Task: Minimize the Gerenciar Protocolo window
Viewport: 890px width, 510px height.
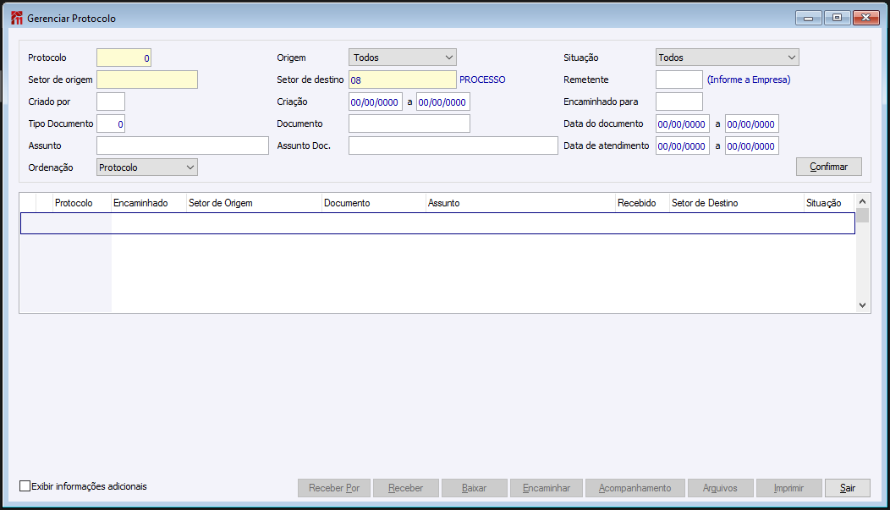Action: [808, 18]
